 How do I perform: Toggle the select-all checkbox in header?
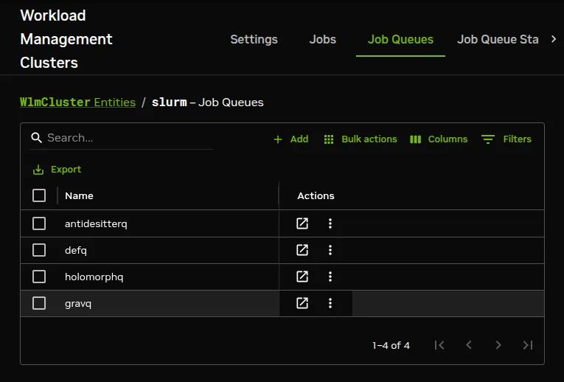point(39,195)
